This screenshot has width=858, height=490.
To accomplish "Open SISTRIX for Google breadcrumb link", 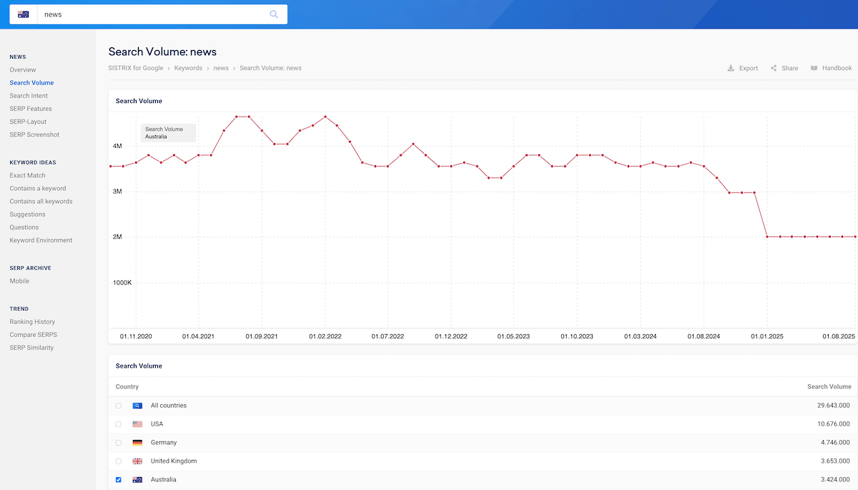I will click(136, 68).
